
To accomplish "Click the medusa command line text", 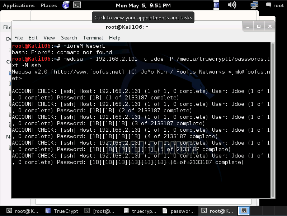I will point(141,62).
